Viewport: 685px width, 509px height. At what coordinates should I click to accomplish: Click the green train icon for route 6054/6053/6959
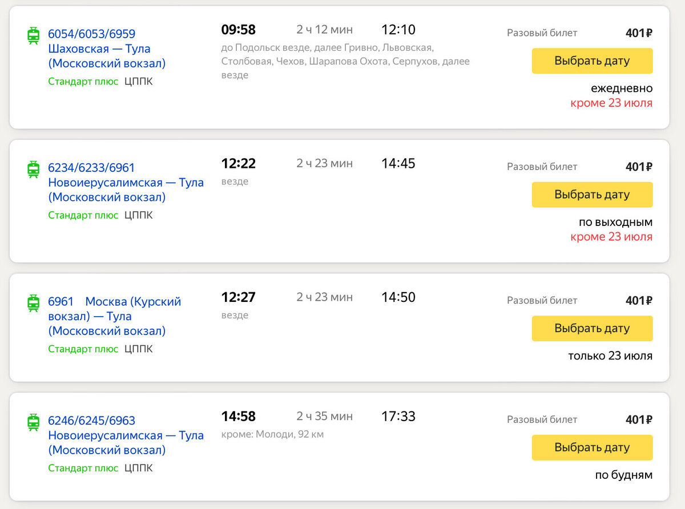[34, 35]
